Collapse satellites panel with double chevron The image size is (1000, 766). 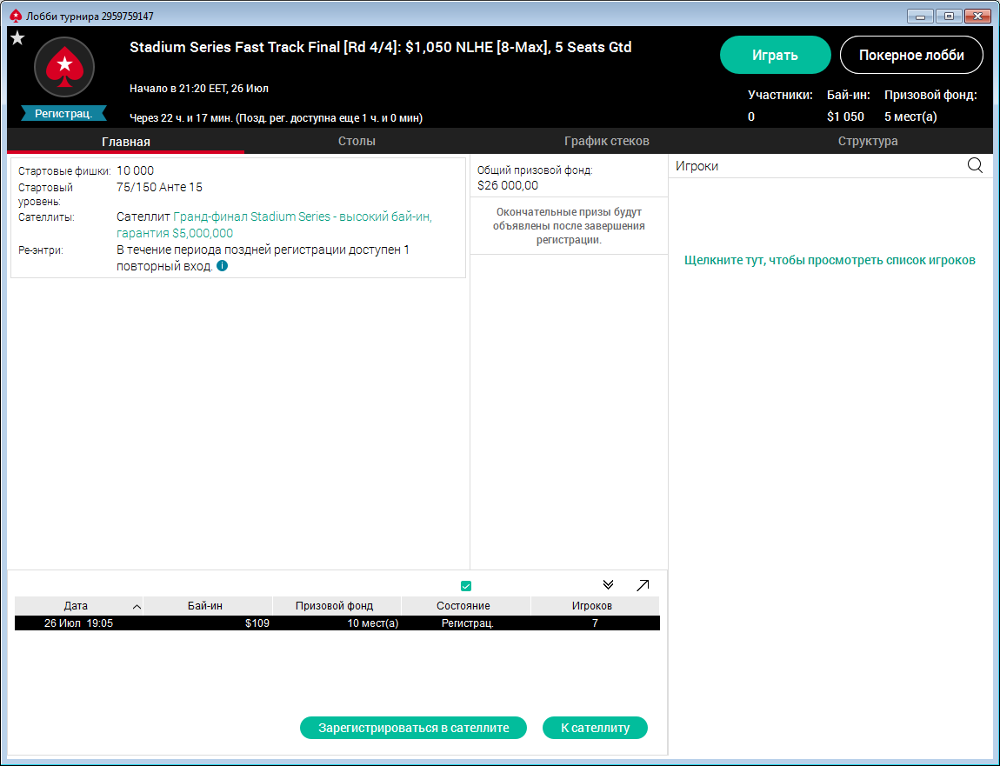click(x=608, y=585)
